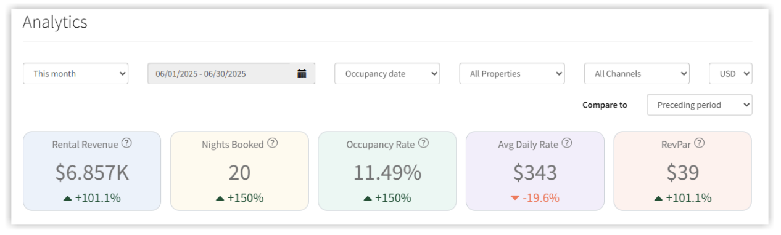This screenshot has width=781, height=235.
Task: Click the RevPar card title
Action: coord(676,145)
